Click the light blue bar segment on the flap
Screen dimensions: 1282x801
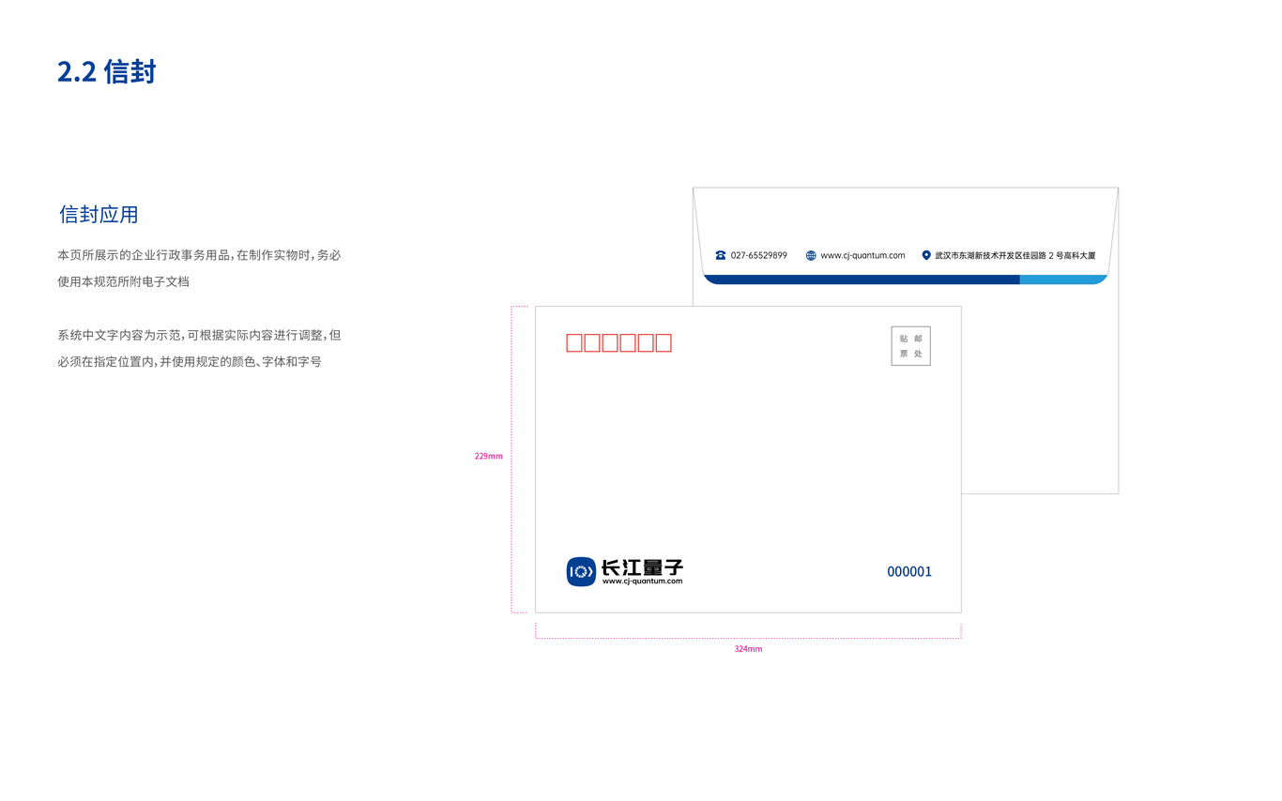pos(1063,280)
